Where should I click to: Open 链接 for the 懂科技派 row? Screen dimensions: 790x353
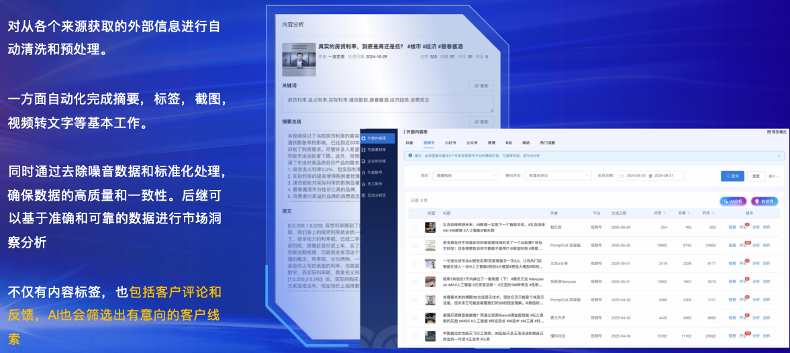click(x=732, y=336)
